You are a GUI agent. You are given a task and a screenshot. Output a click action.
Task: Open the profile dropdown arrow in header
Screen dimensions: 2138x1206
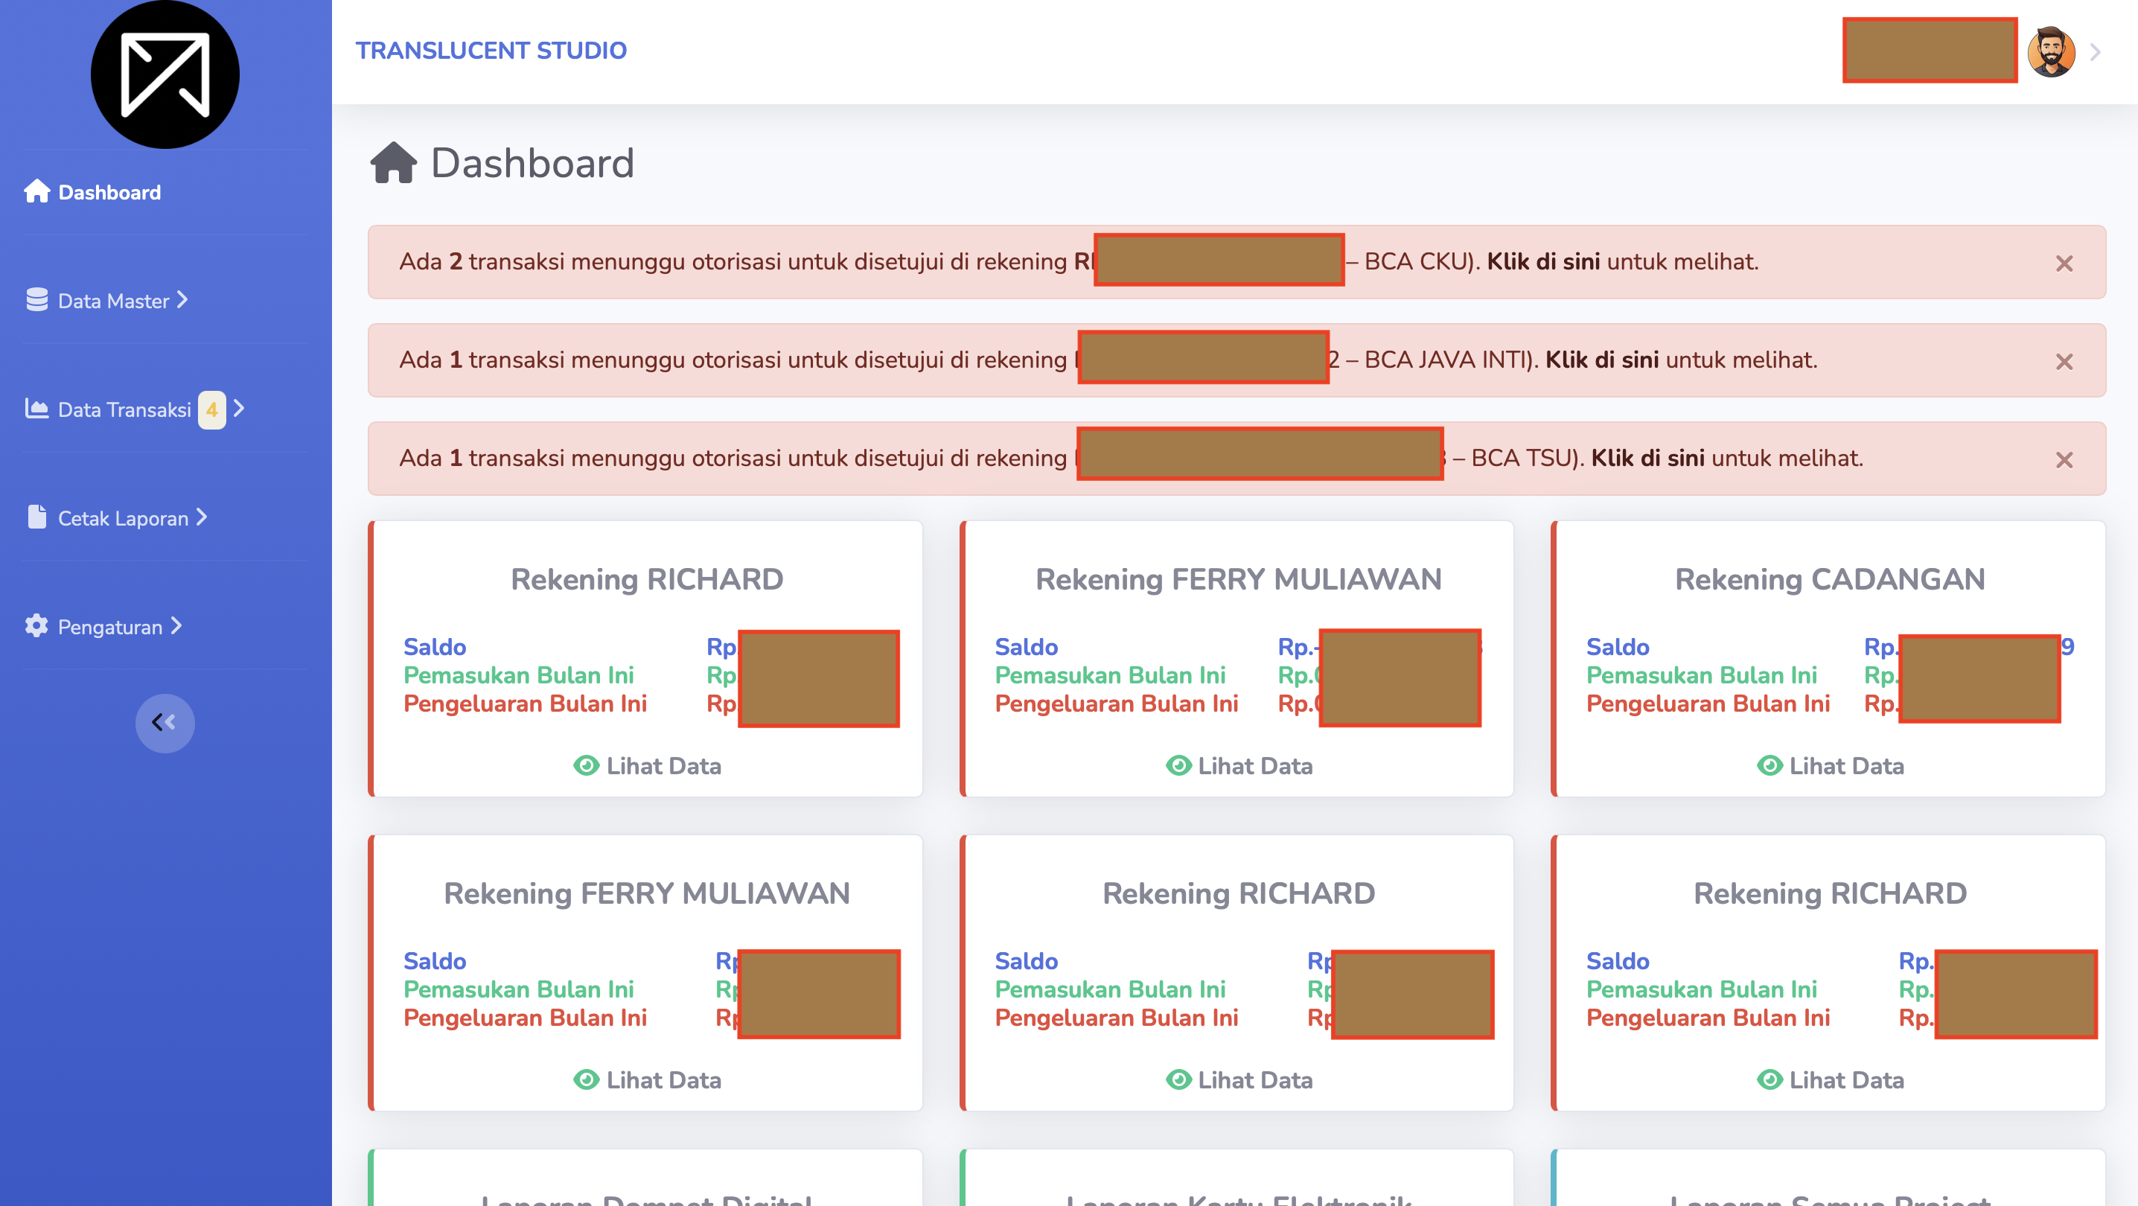pyautogui.click(x=2096, y=52)
